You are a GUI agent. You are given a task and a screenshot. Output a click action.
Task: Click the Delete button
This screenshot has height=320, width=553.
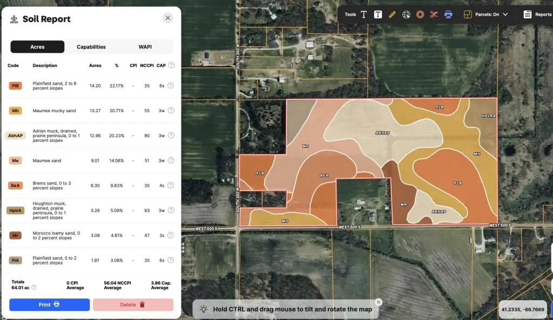point(133,305)
